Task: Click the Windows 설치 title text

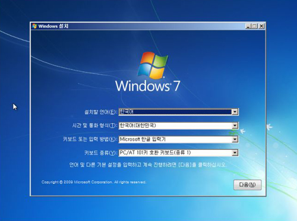Action: (53, 26)
